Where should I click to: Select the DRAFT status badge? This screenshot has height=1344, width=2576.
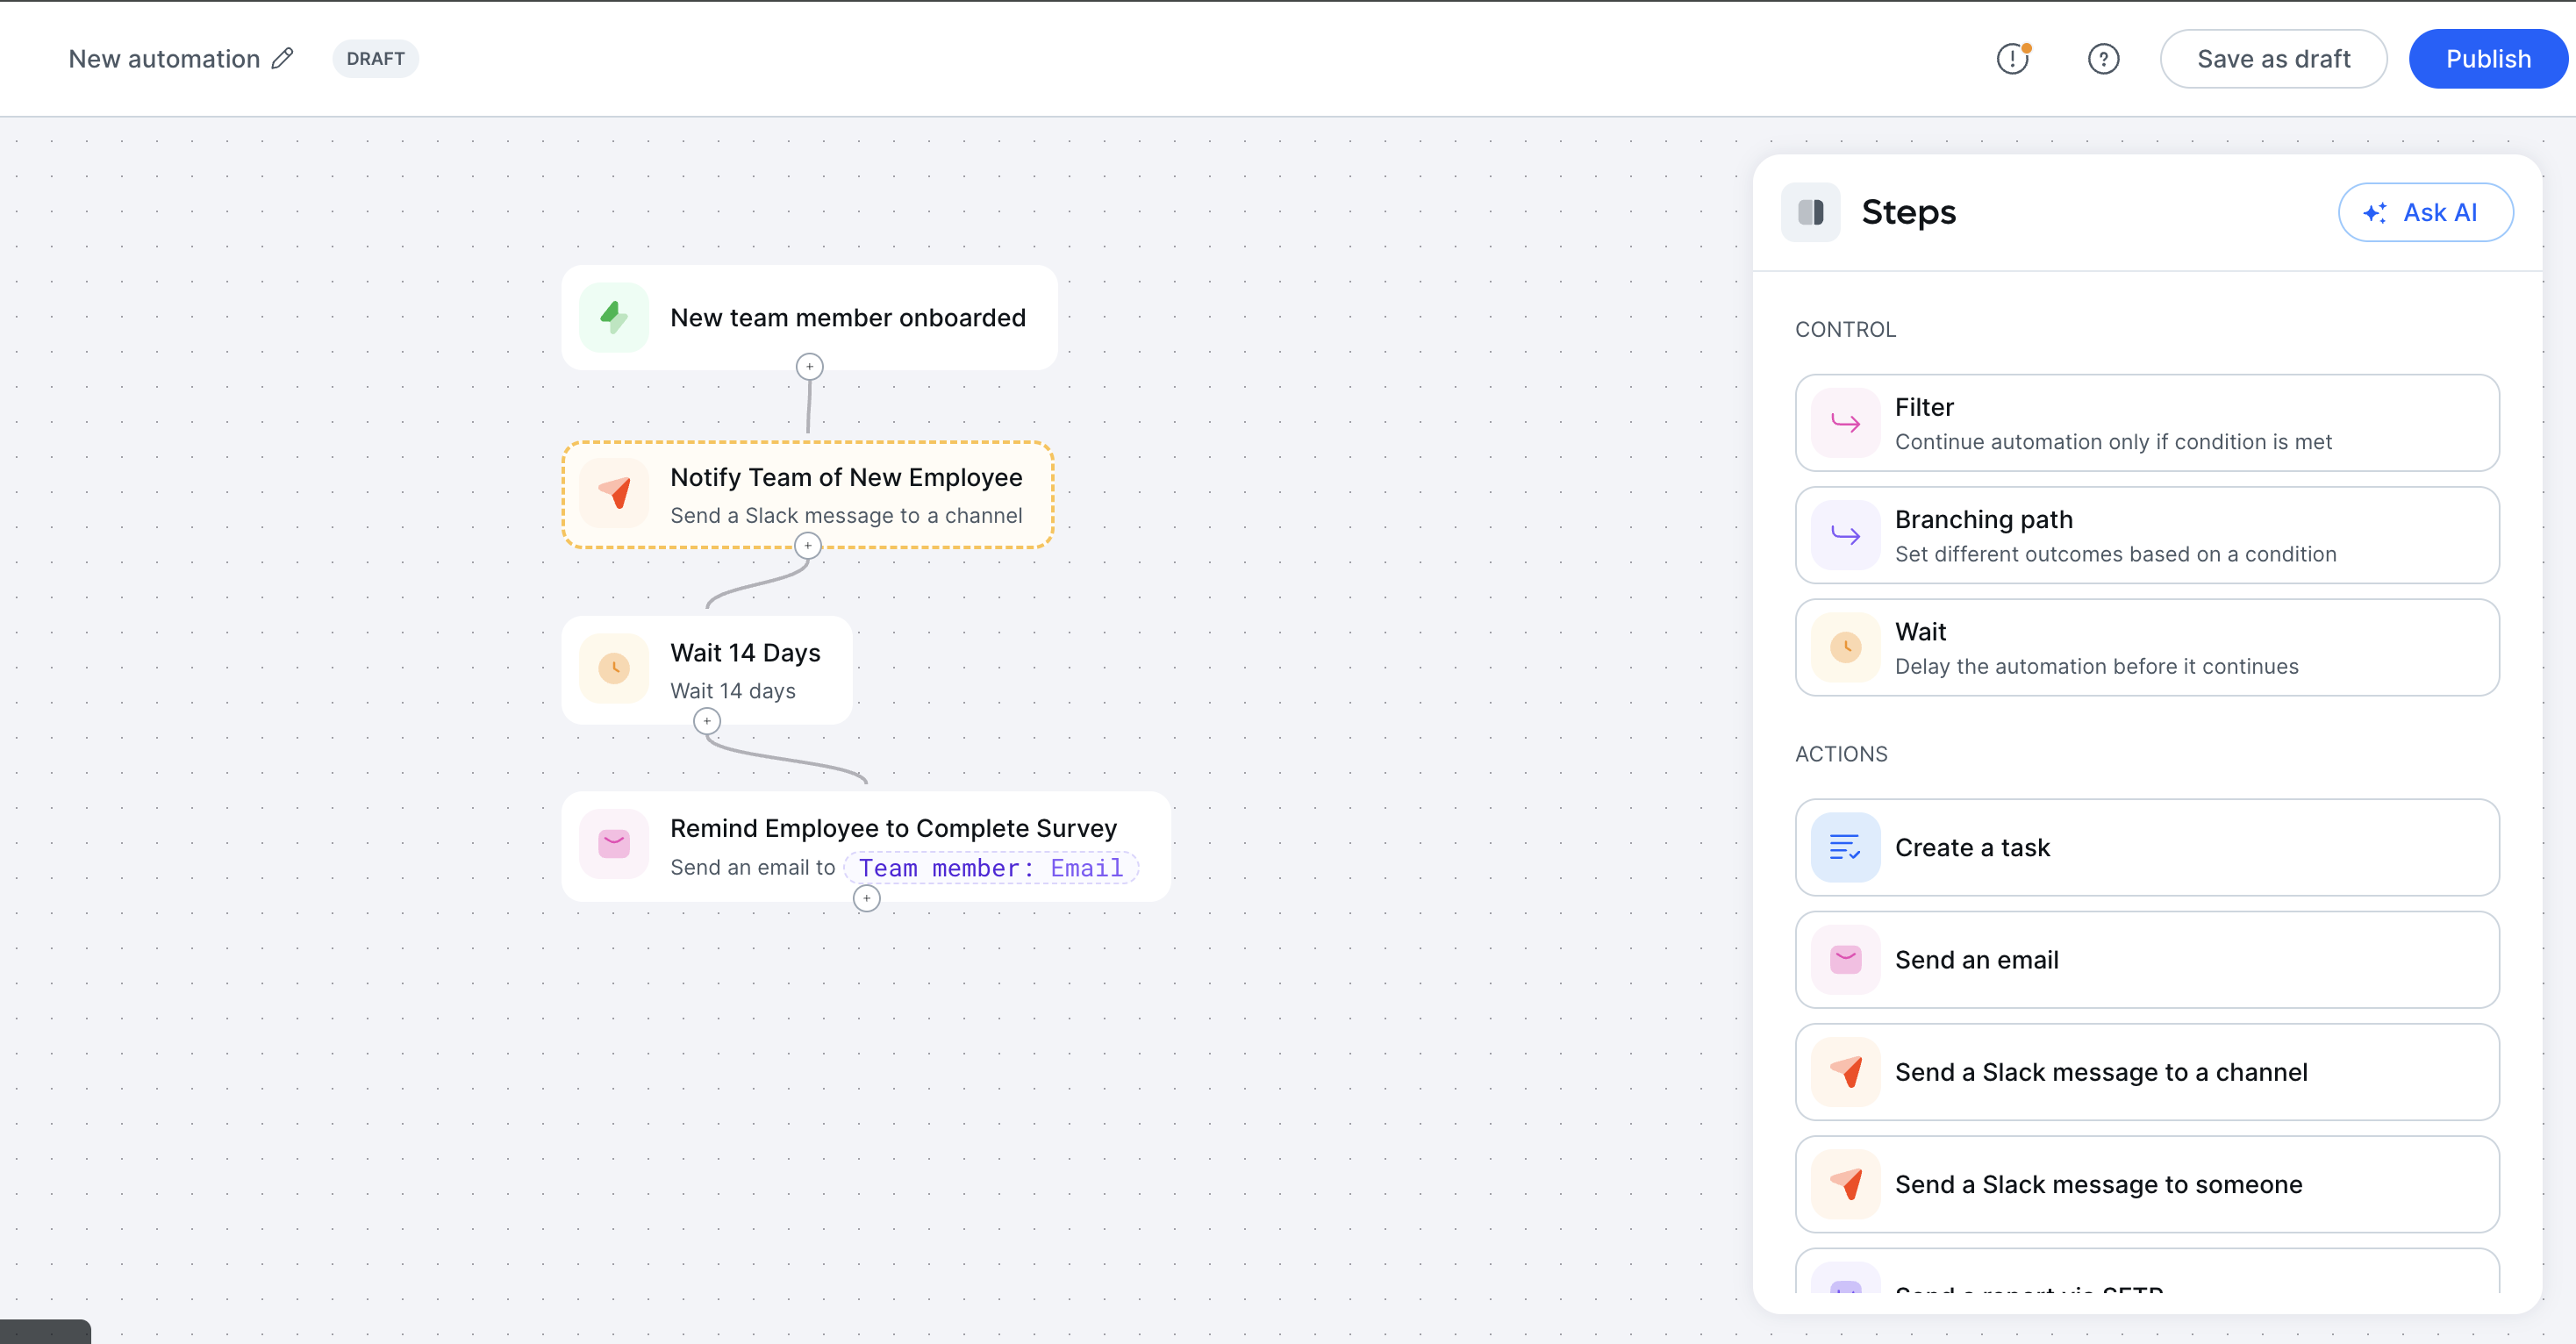tap(375, 59)
